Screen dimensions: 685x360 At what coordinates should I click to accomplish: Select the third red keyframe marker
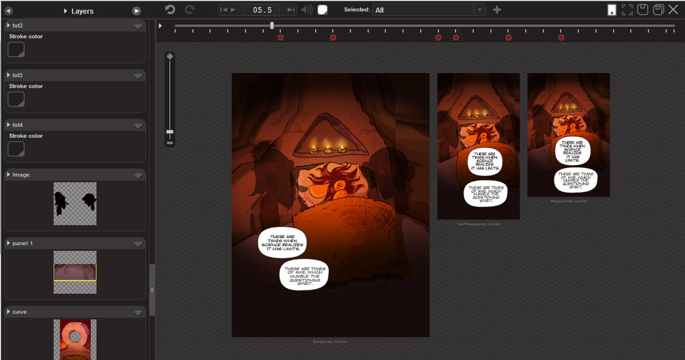point(438,37)
